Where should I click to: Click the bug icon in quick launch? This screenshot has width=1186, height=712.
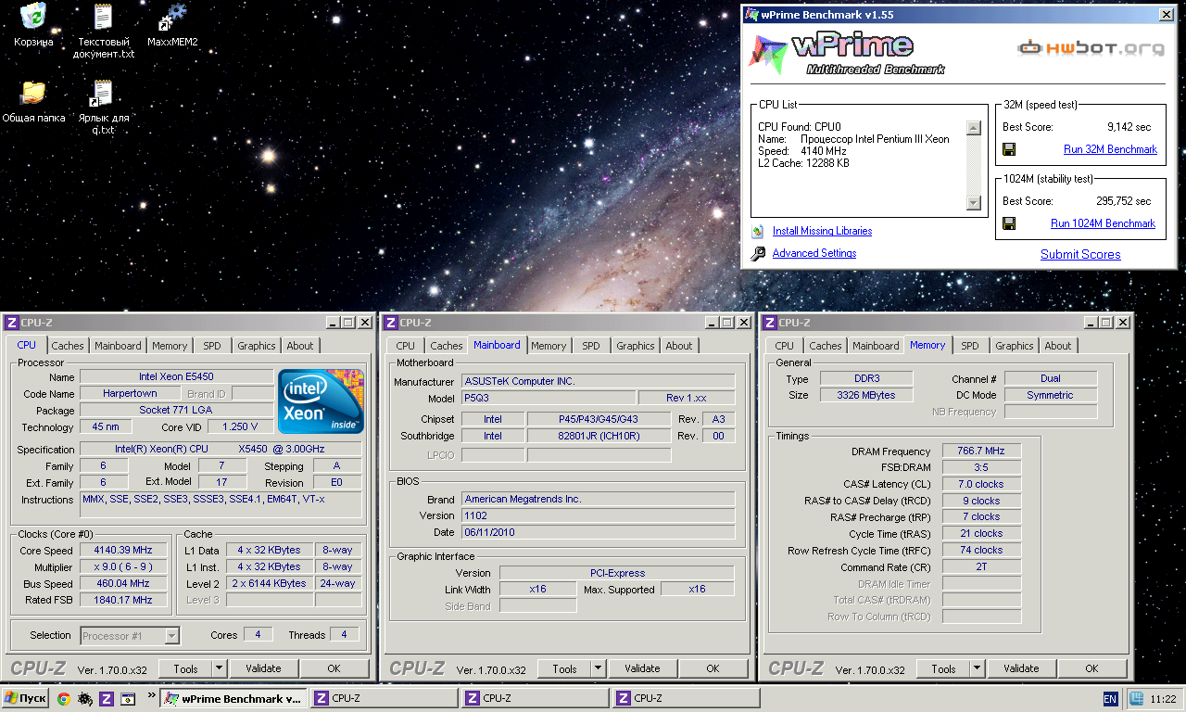pos(84,699)
